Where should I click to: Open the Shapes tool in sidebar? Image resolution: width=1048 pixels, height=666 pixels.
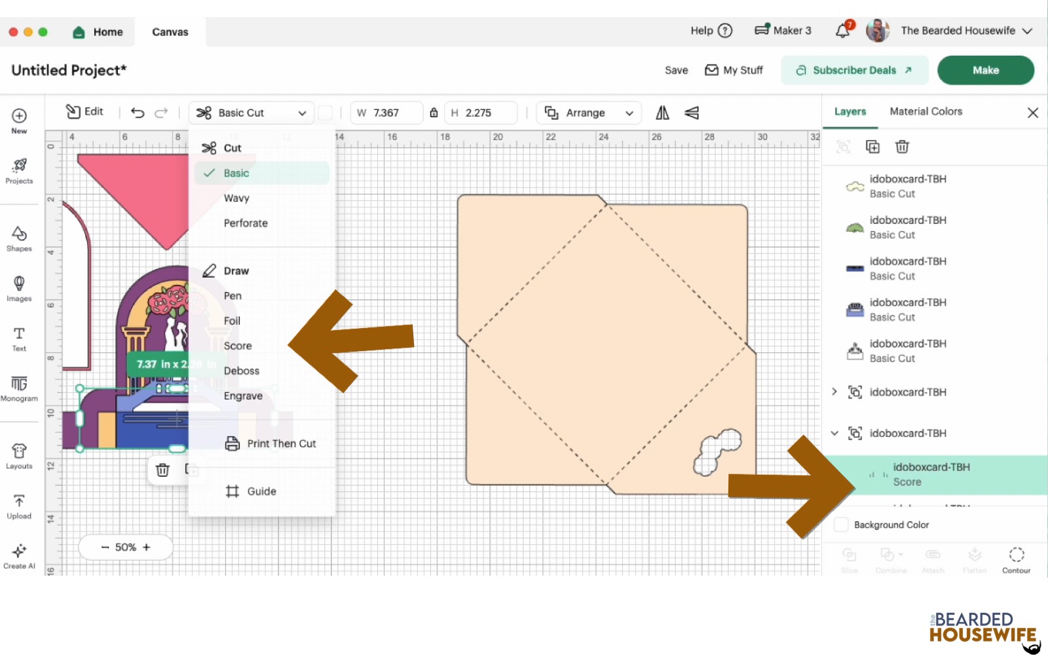click(19, 238)
